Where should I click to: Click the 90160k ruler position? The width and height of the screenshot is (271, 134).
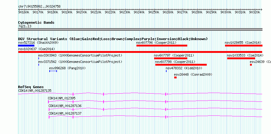tap(24, 12)
